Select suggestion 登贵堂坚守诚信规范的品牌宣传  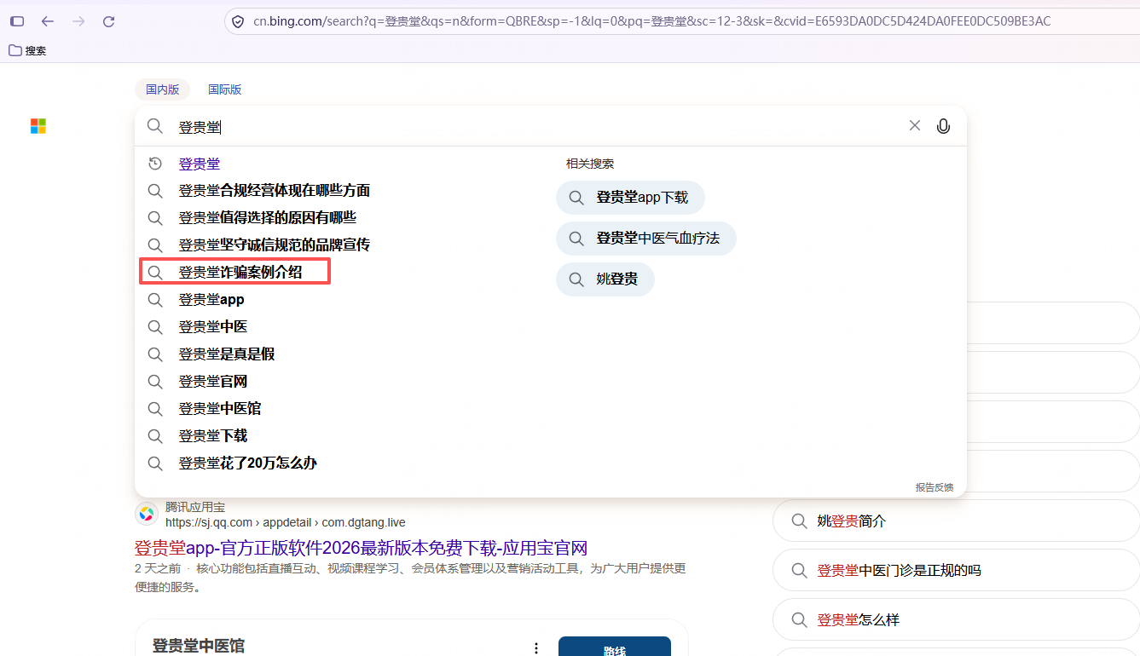point(275,245)
